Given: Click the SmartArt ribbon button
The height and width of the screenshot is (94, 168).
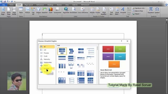Looking at the screenshot, I should pos(45,10).
